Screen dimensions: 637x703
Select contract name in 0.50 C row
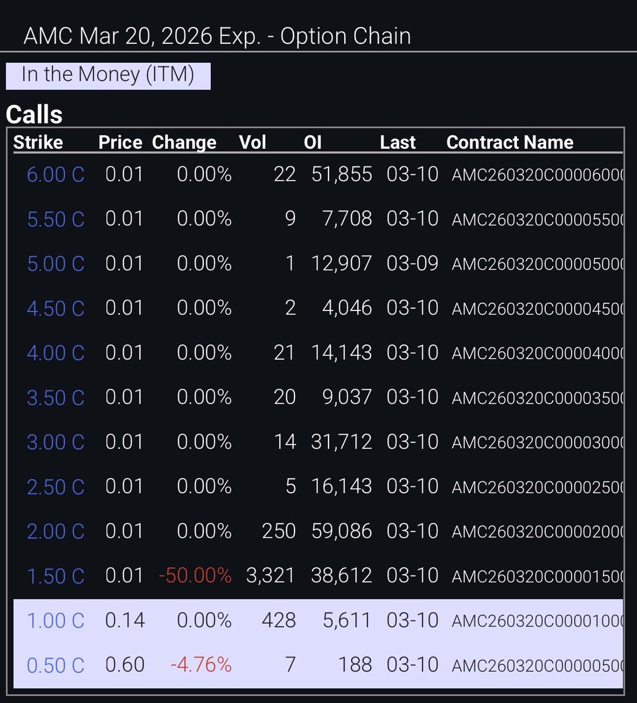[x=537, y=666]
